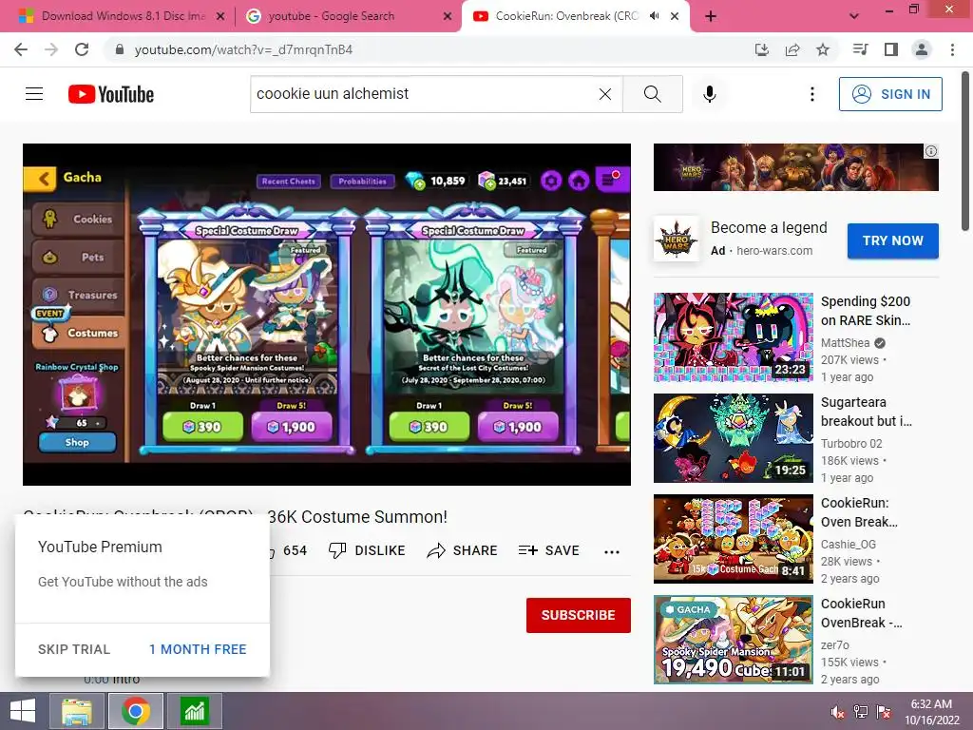Open Cashie_OG channel name

[x=849, y=545]
